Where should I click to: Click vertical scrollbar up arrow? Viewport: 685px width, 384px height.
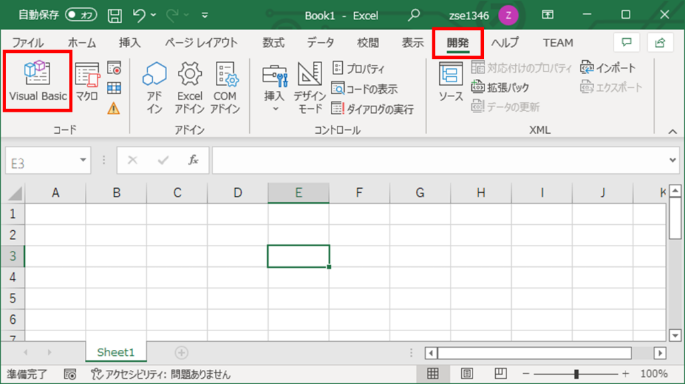675,191
